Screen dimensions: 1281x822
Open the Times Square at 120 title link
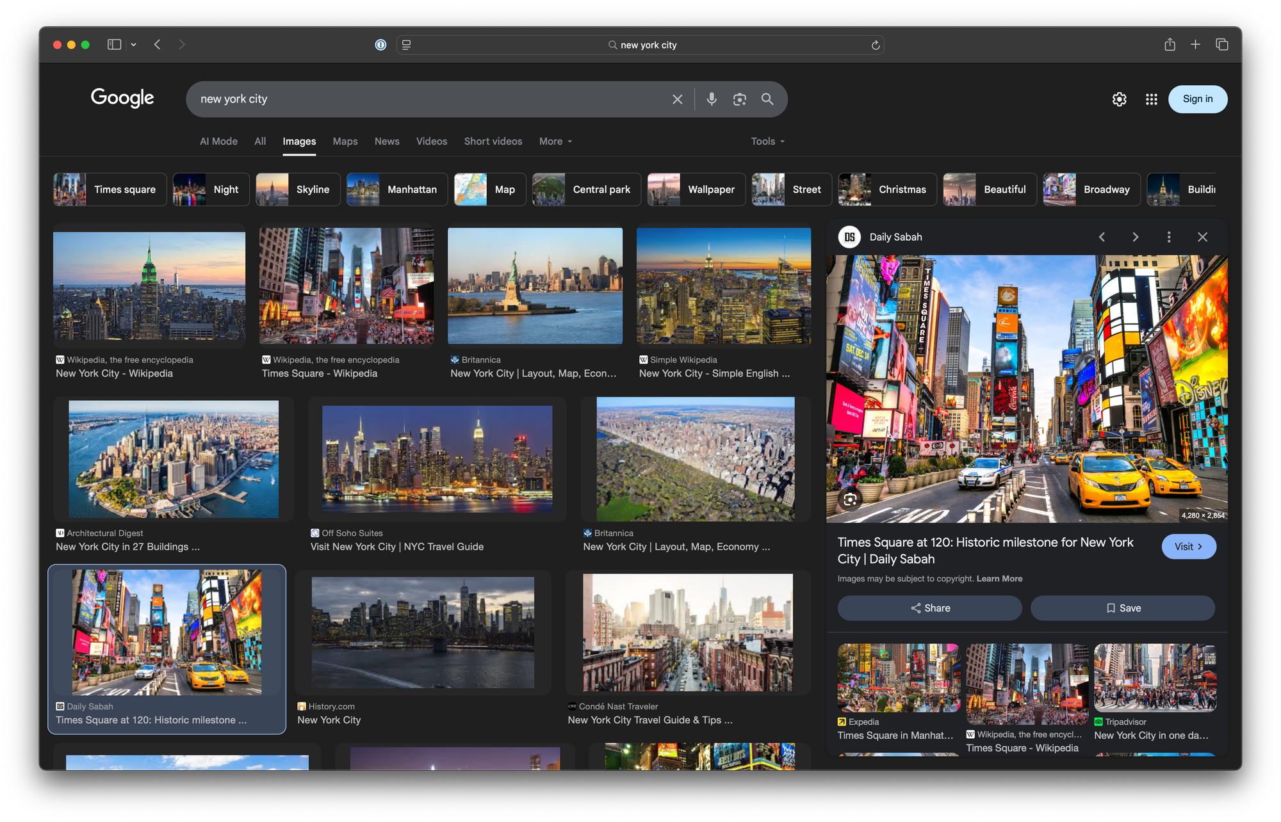coord(985,551)
